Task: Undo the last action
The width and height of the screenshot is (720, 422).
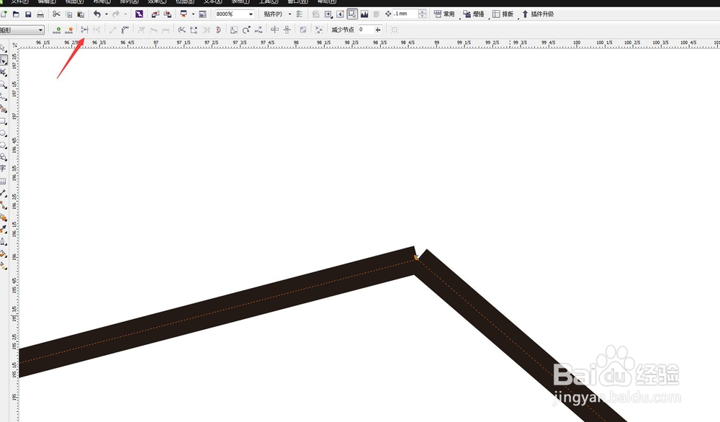Action: (97, 14)
